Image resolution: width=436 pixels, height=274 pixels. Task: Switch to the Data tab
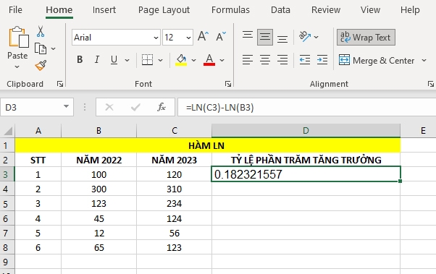(x=280, y=10)
